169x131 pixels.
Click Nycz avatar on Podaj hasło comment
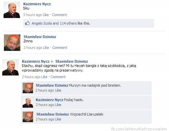click(28, 102)
